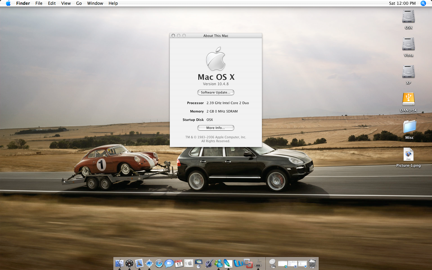Open the Trash in the Dock
The height and width of the screenshot is (270, 432).
312,263
